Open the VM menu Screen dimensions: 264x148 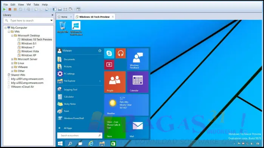click(29, 5)
